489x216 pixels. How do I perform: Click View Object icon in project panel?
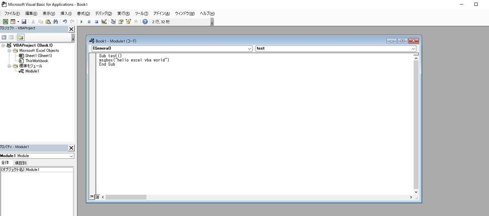coord(11,37)
